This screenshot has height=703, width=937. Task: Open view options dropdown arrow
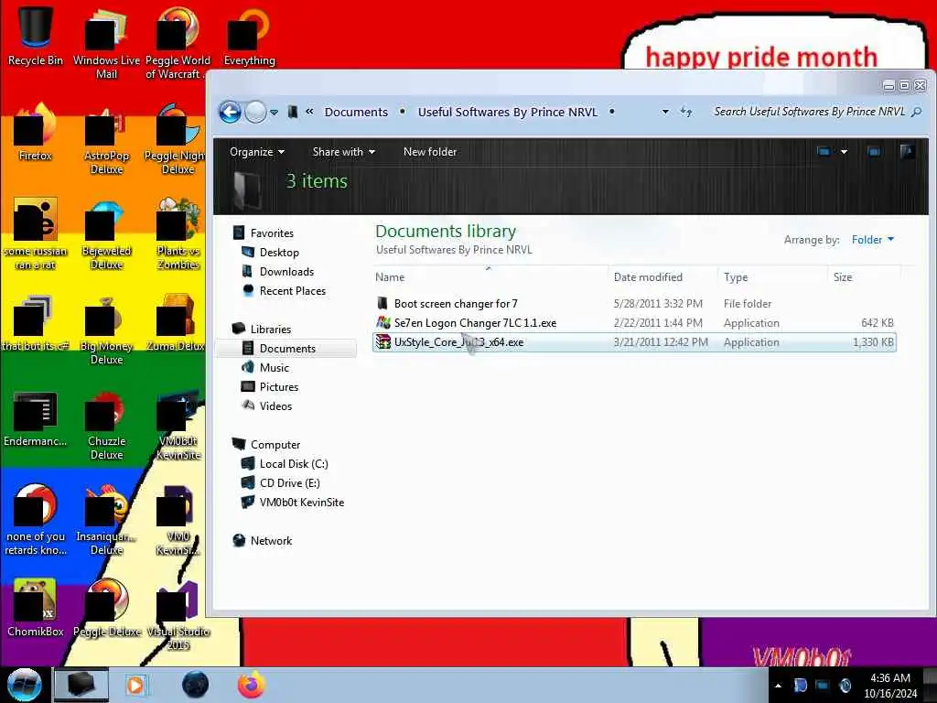[x=844, y=152]
